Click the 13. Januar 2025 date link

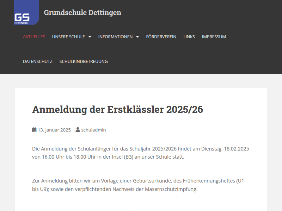pyautogui.click(x=54, y=130)
